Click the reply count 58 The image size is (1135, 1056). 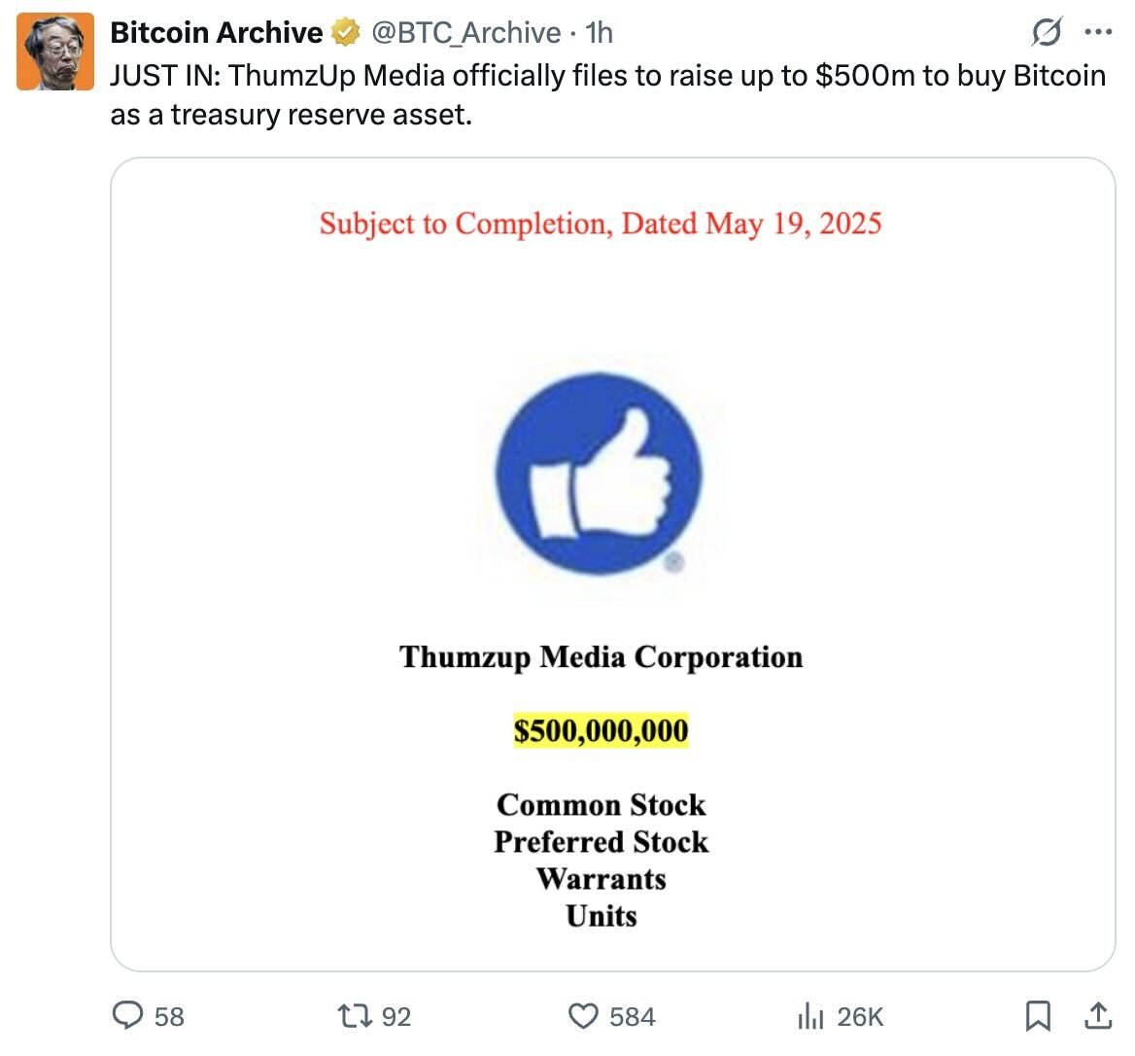click(169, 1016)
